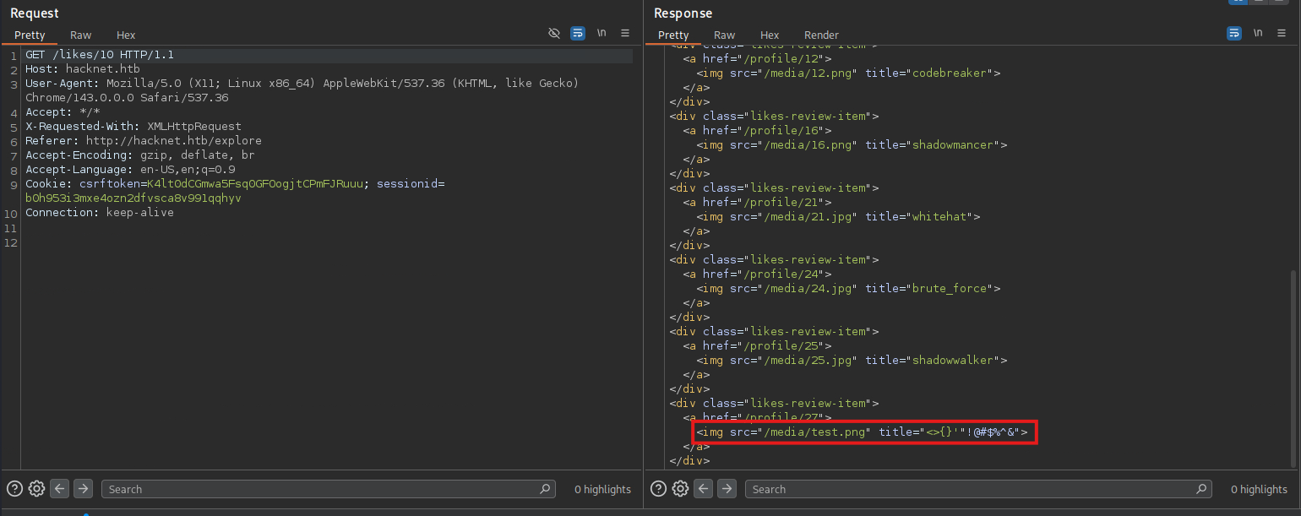Image resolution: width=1301 pixels, height=516 pixels.
Task: Click the "Request" panel heading
Action: pyautogui.click(x=35, y=14)
